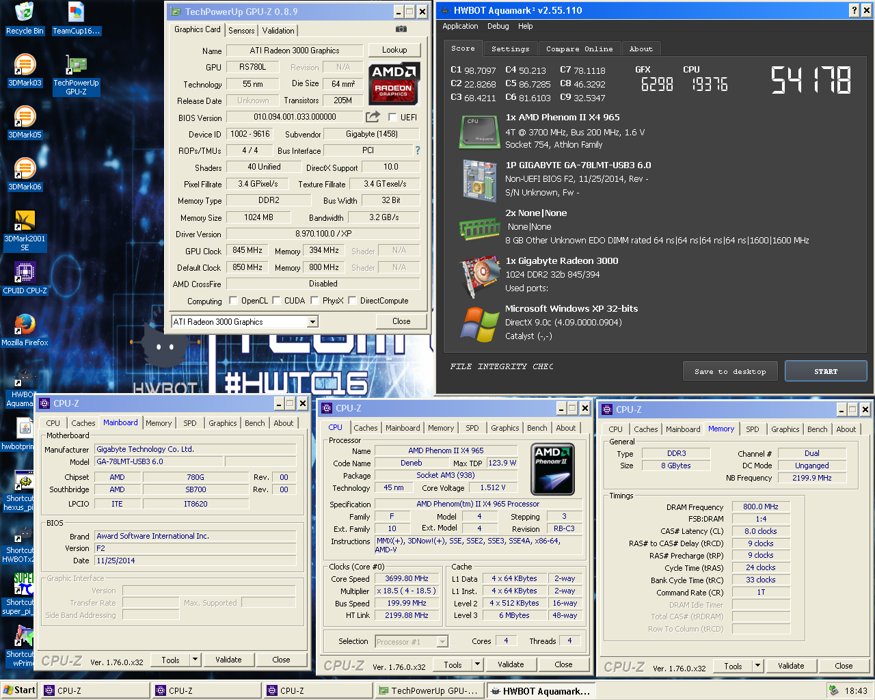Viewport: 875px width, 700px height.
Task: Open the Recycle Bin desktop icon
Action: 25,18
